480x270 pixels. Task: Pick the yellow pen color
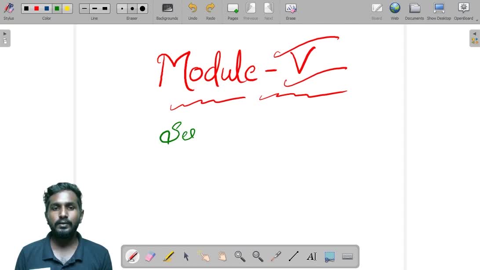67,8
